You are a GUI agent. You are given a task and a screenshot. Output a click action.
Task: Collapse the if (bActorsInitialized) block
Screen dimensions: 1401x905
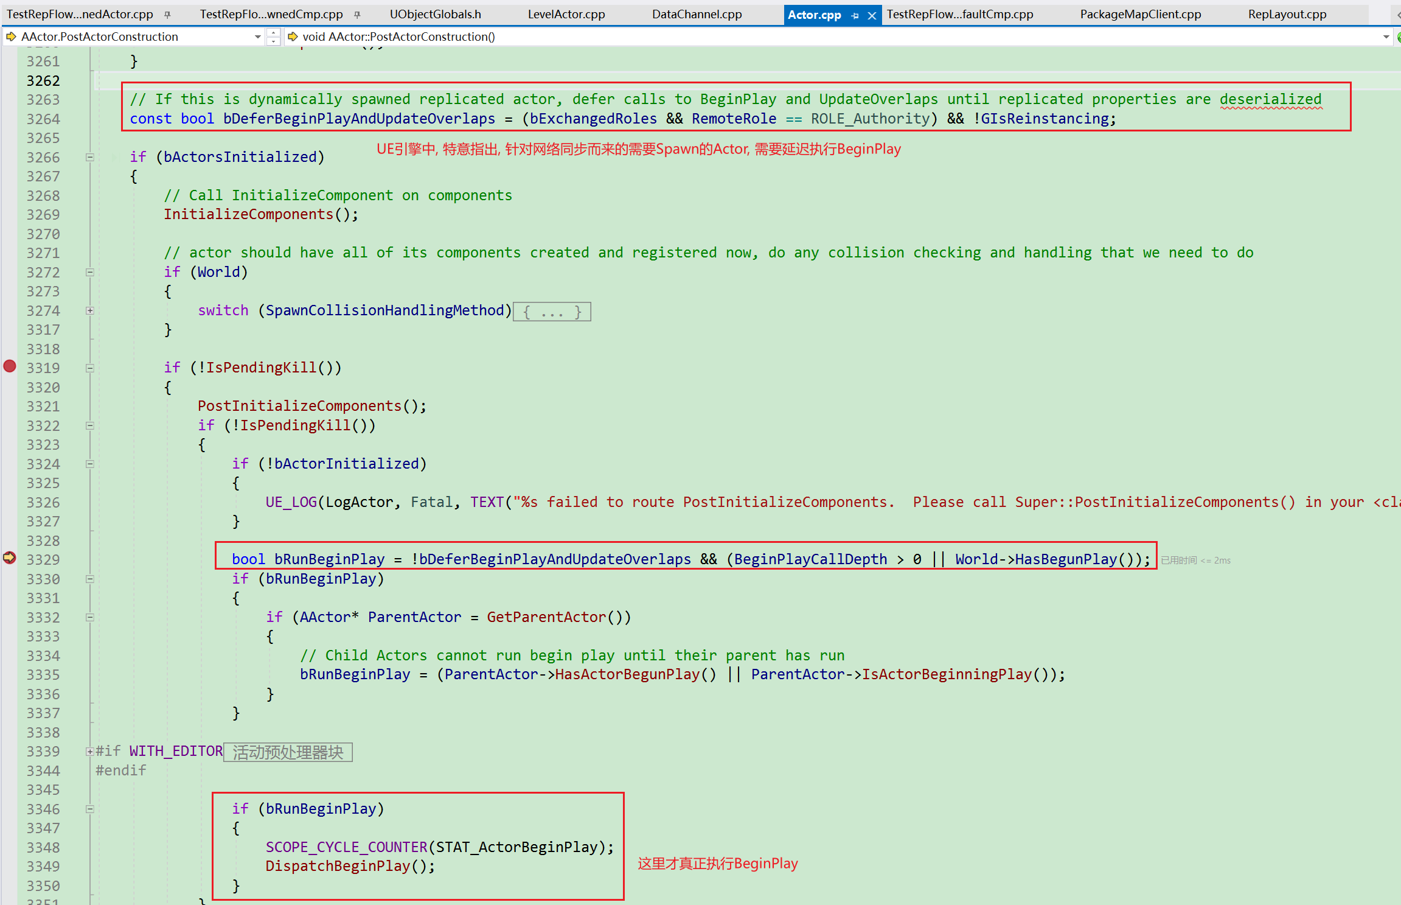(x=90, y=157)
